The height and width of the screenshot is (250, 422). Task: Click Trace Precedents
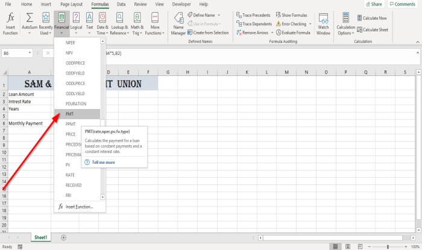tap(253, 15)
